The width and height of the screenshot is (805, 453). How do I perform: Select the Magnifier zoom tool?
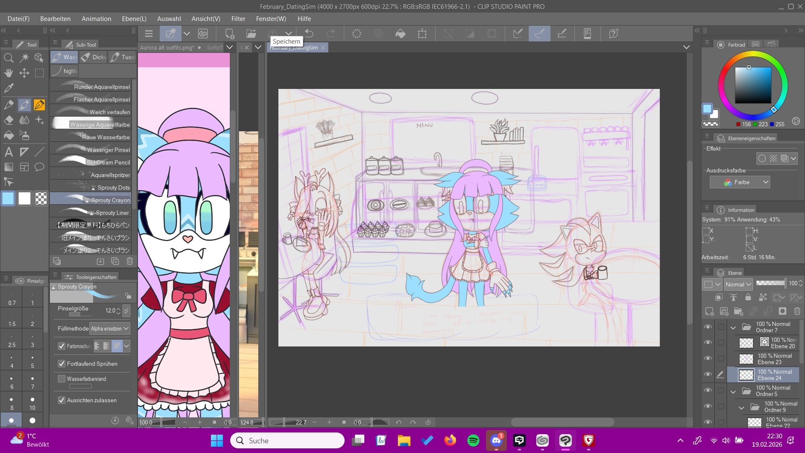coord(8,58)
